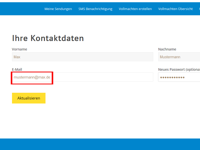Click the mustermann@max.de address text
Viewport: 200px width, 150px height.
tap(32, 77)
